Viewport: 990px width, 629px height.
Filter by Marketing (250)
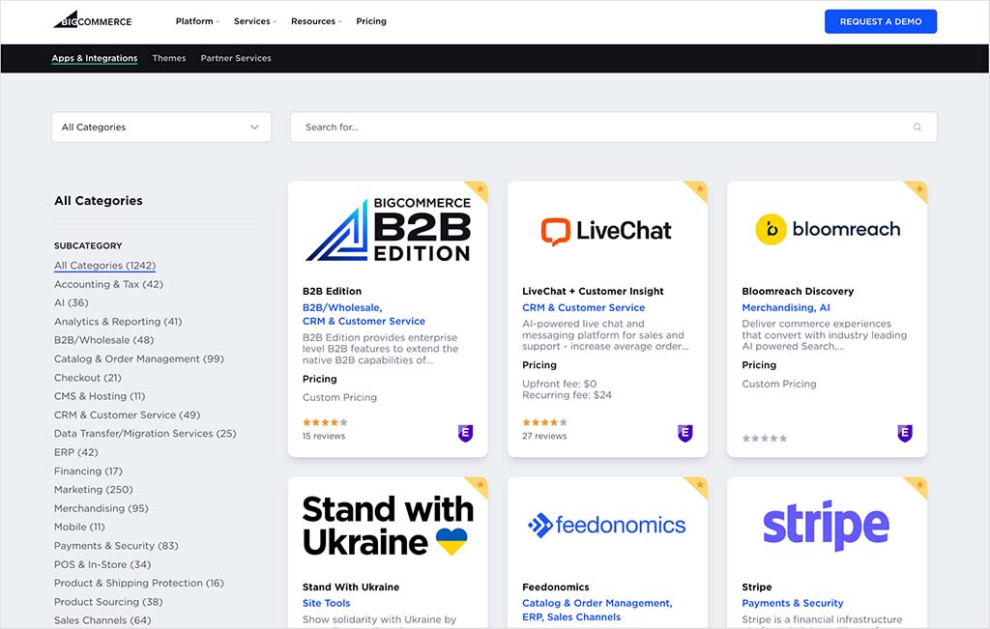[94, 490]
